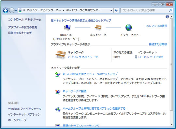This screenshot has height=129, width=176.
Task: Open ネットワークに接続 link
Action: (74, 91)
